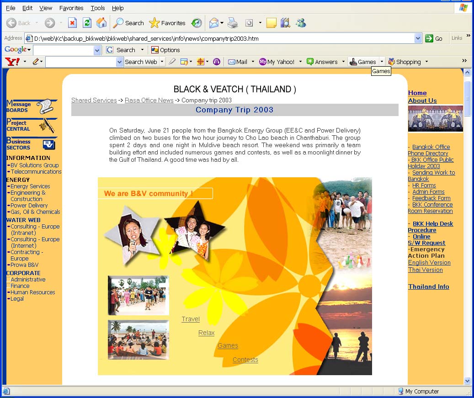
Task: Open the Favorites menu
Action: point(71,8)
